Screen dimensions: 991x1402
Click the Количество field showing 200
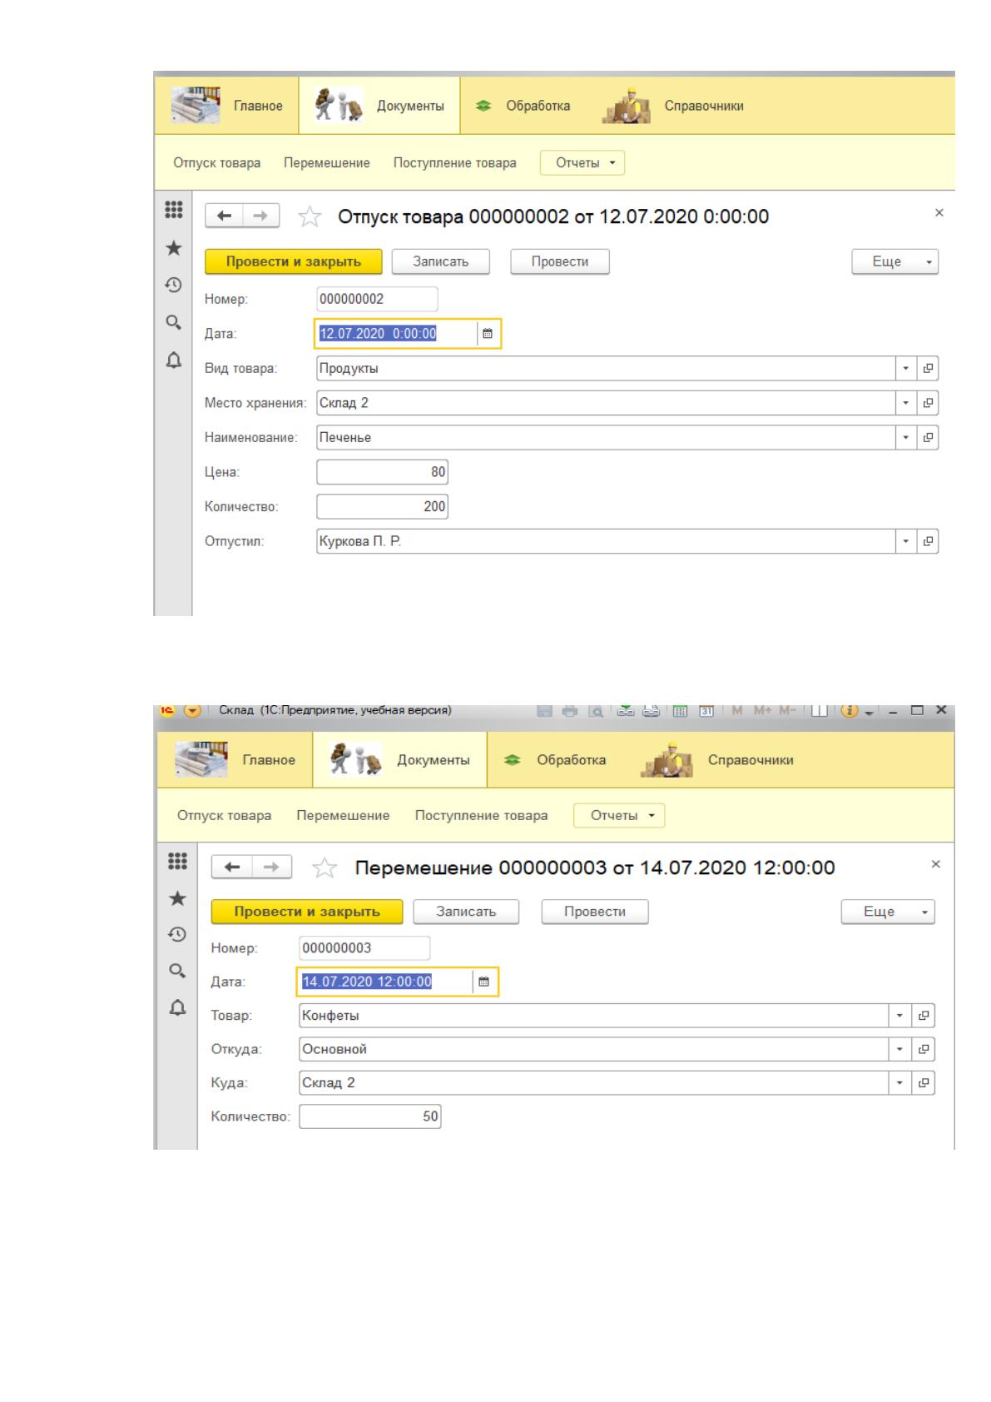383,506
